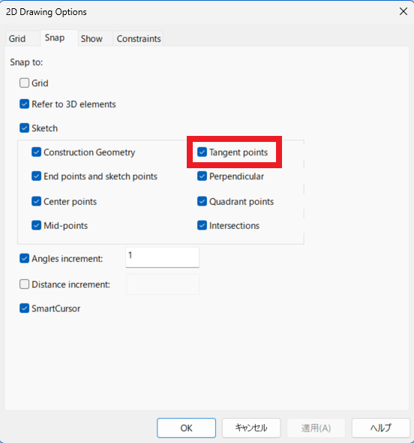
Task: Switch to the Grid tab
Action: point(17,38)
